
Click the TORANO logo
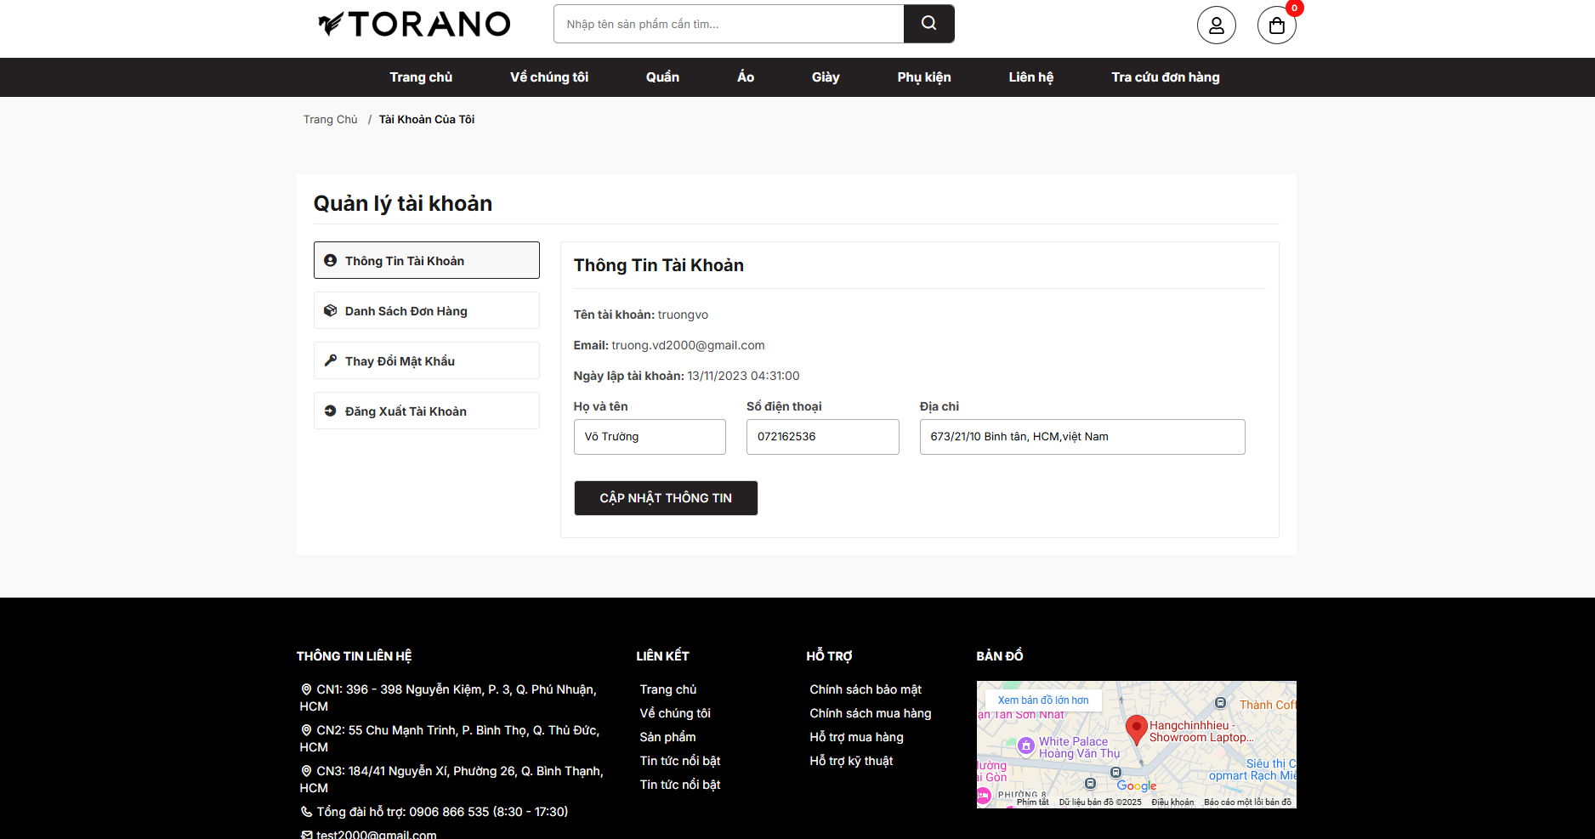(x=414, y=24)
